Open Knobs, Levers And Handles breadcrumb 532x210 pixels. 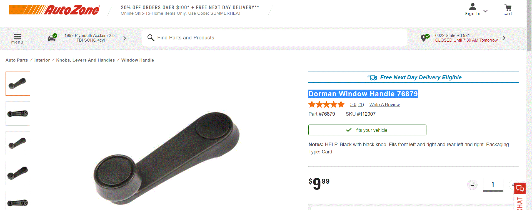click(85, 60)
